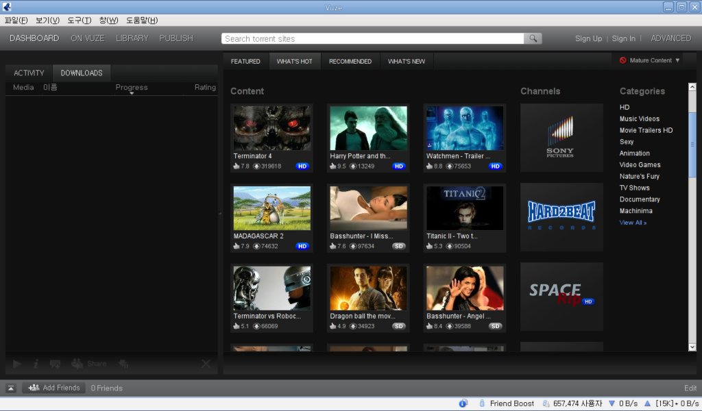Click download count icon on Harry Potter
Image resolution: width=702 pixels, height=411 pixels.
tap(353, 166)
